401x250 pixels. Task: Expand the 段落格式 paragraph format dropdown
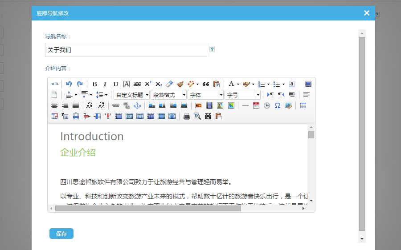(184, 95)
